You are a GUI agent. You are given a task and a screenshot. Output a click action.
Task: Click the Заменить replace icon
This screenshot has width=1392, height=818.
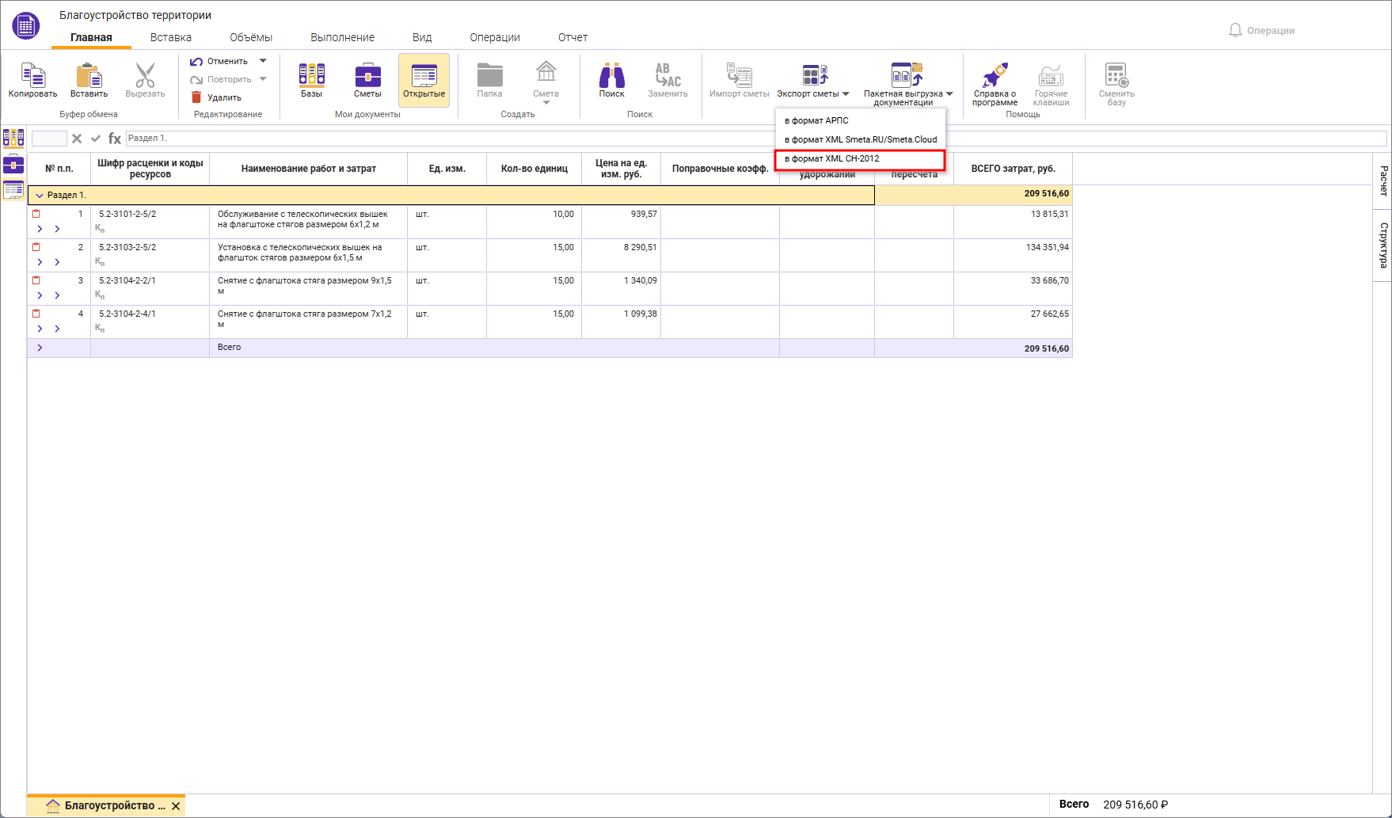(667, 75)
